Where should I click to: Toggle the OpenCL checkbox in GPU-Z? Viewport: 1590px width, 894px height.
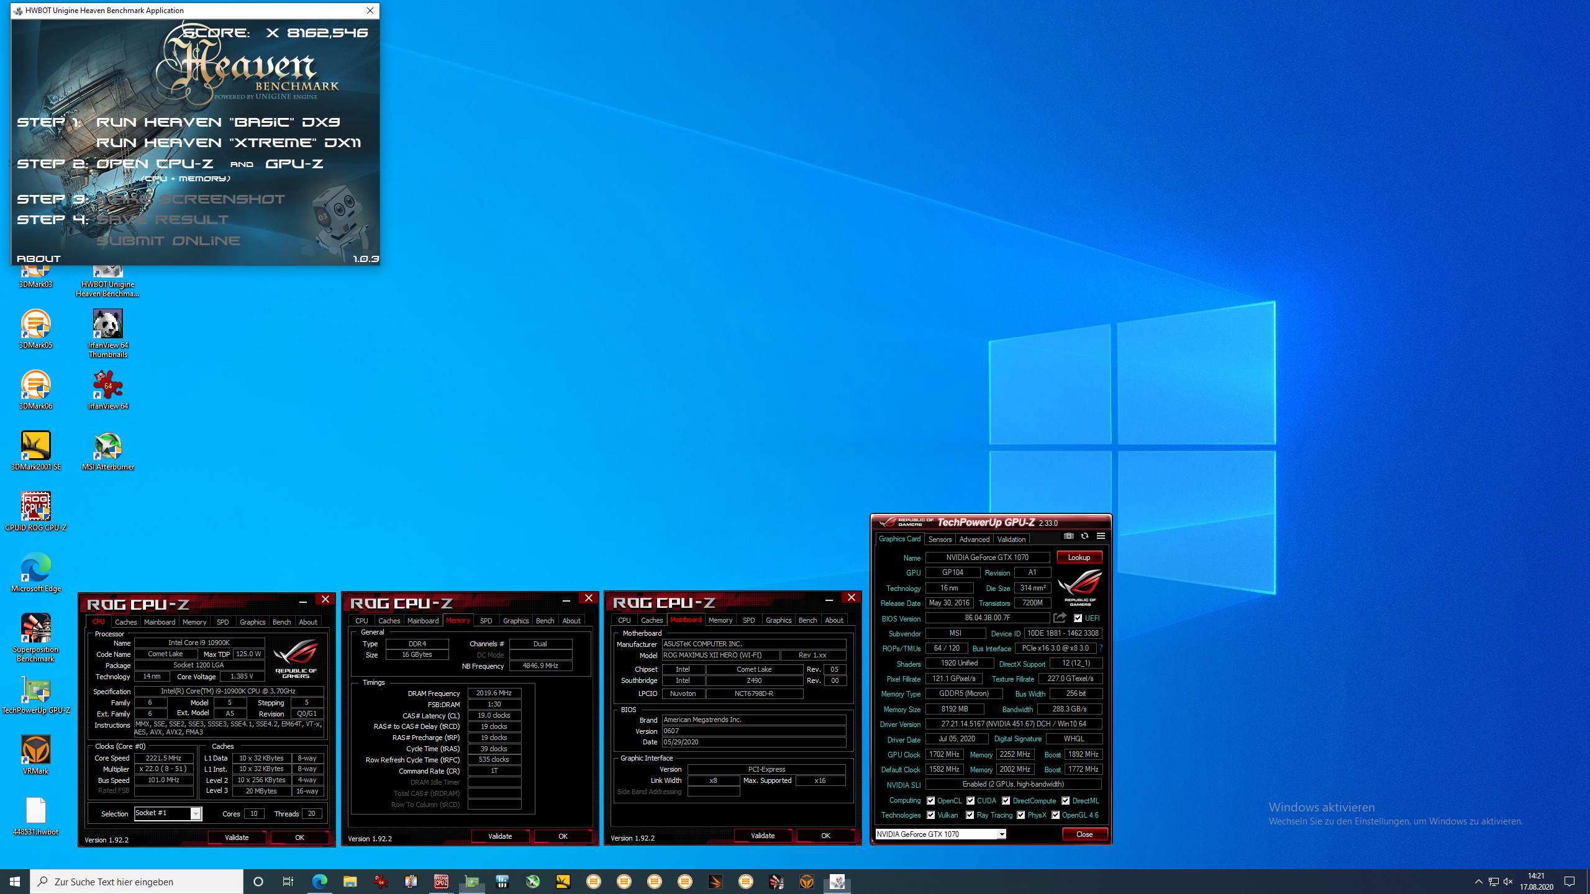click(930, 801)
